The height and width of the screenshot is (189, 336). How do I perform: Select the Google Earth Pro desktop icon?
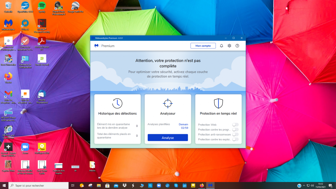[75, 7]
